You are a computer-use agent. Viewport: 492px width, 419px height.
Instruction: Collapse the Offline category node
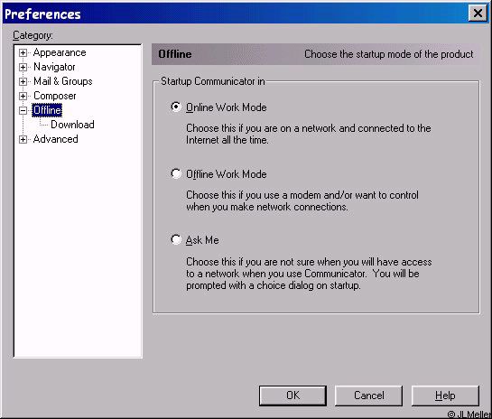tap(23, 110)
